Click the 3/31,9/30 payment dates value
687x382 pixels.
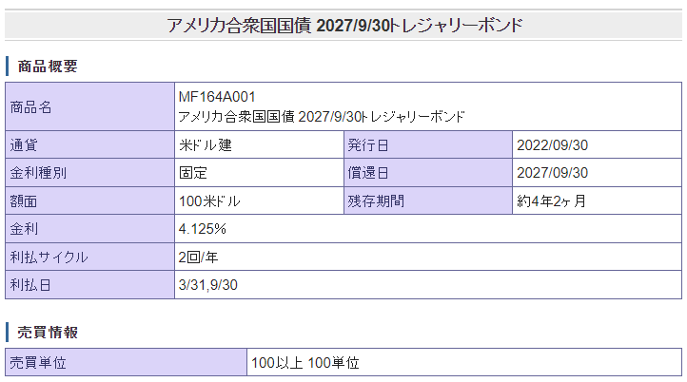[207, 285]
